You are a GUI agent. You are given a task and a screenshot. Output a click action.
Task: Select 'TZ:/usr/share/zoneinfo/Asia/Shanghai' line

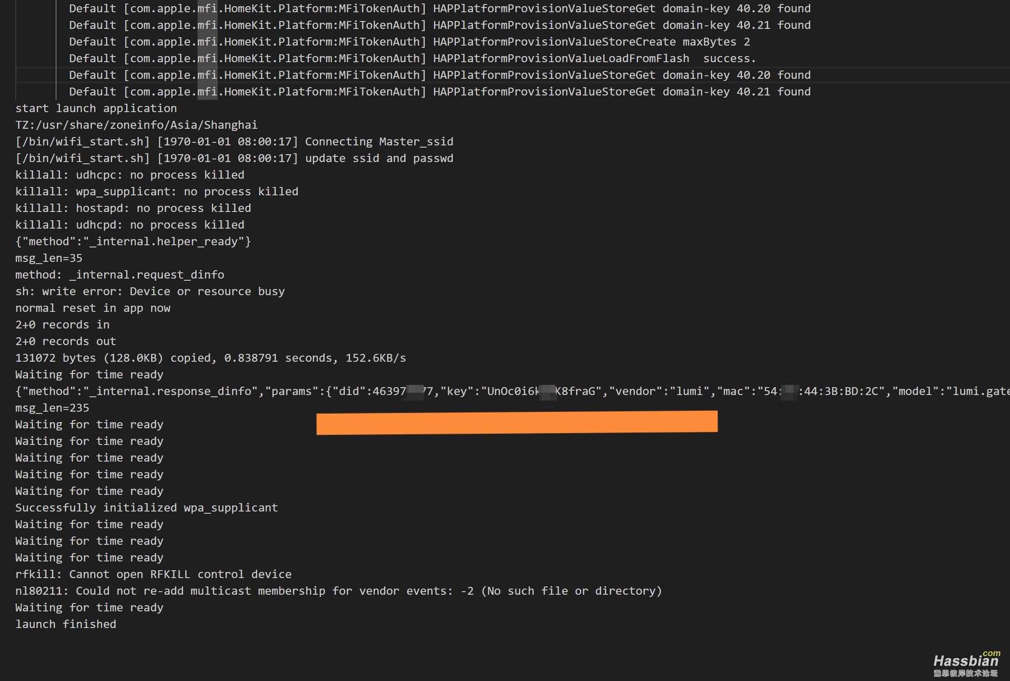[x=136, y=125]
